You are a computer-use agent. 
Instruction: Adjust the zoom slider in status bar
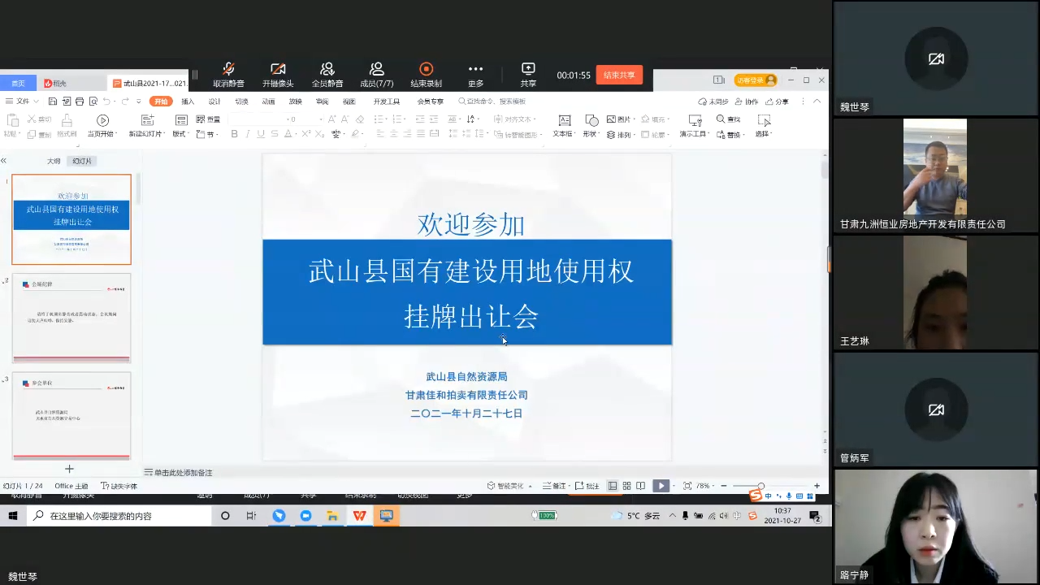tap(760, 486)
